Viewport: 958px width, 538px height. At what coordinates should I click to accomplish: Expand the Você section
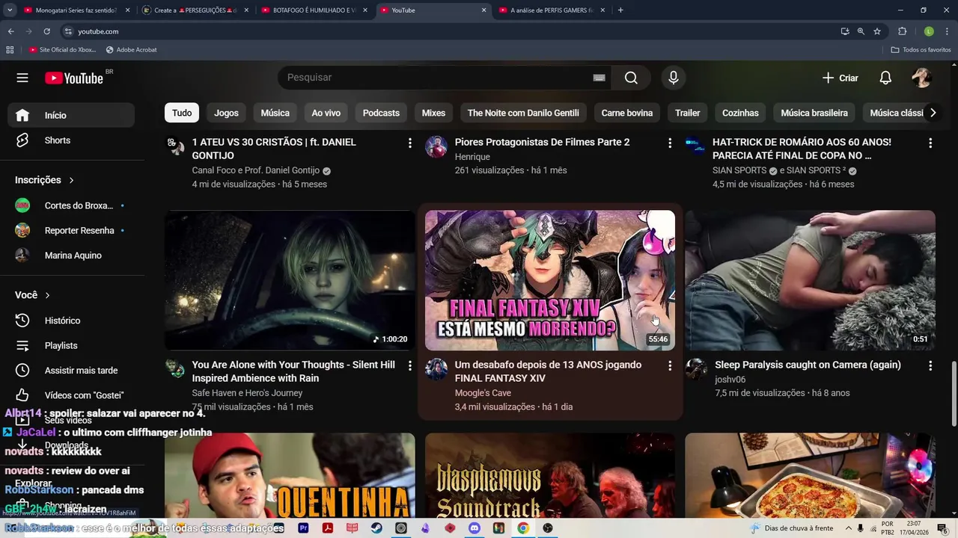pyautogui.click(x=32, y=295)
